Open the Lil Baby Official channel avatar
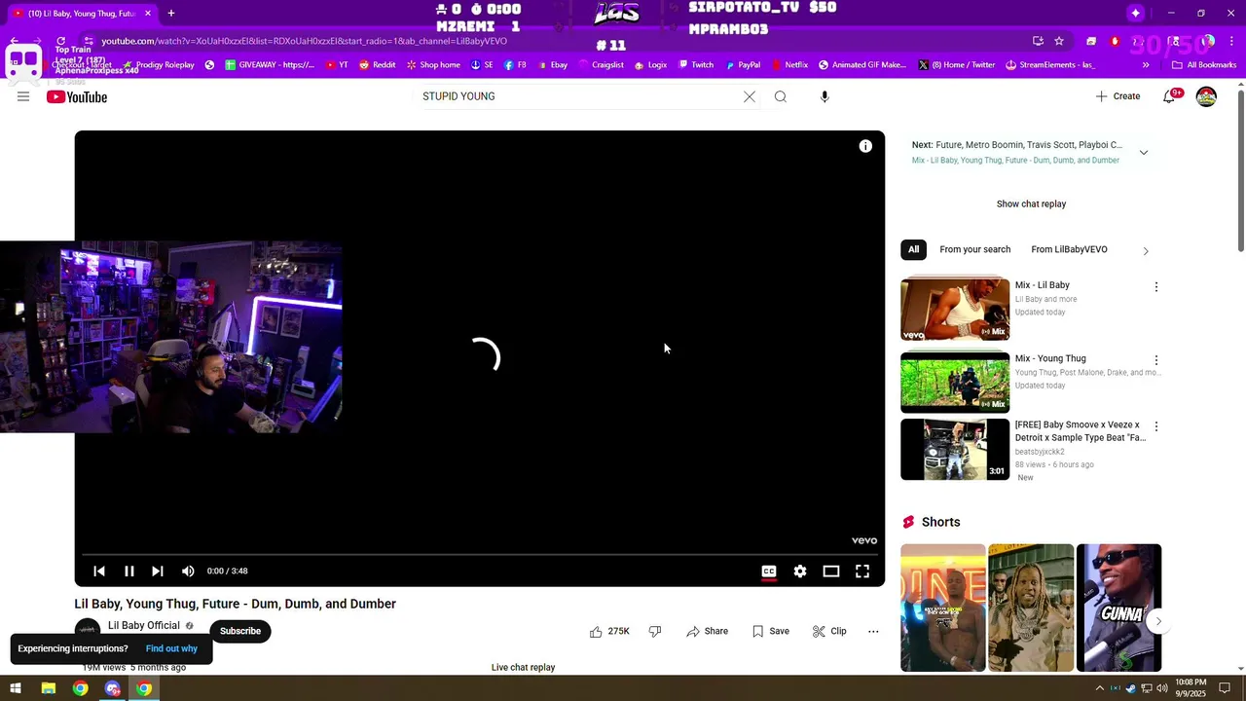The width and height of the screenshot is (1246, 701). (88, 630)
